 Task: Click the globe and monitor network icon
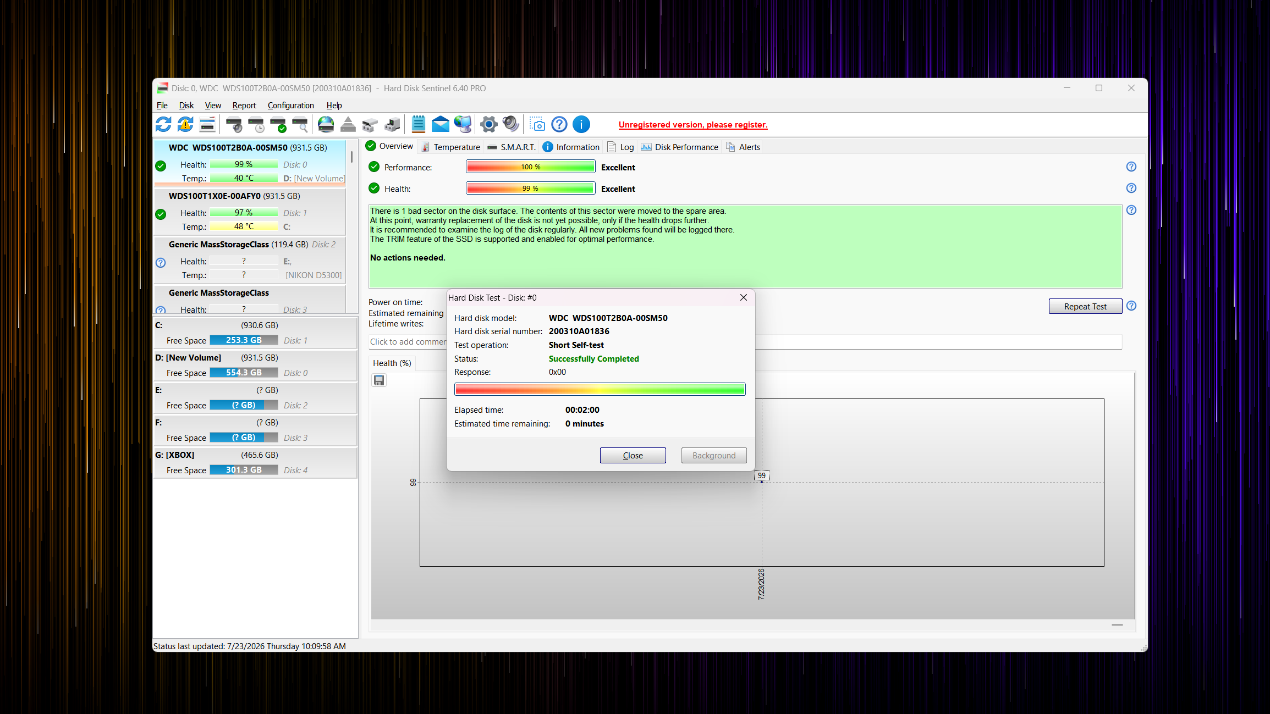coord(463,125)
